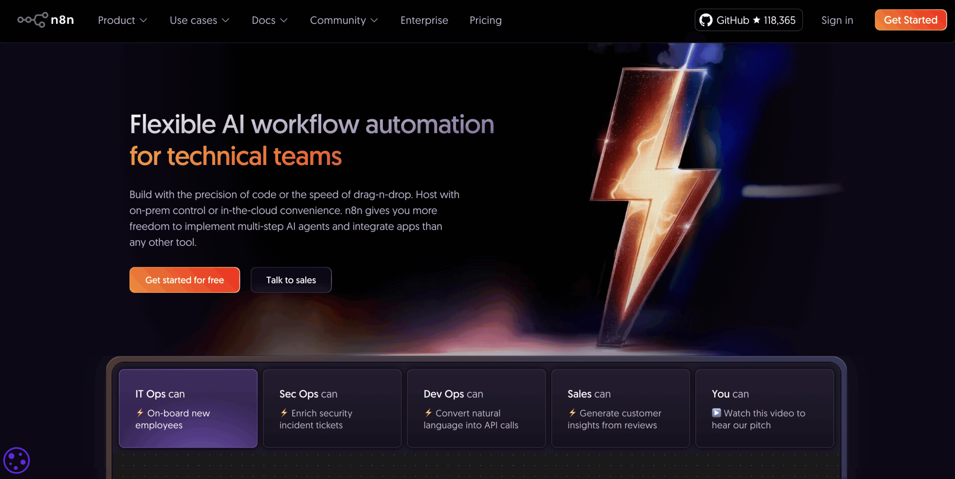Click the GitHub star icon
Viewport: 955px width, 479px height.
click(x=756, y=20)
